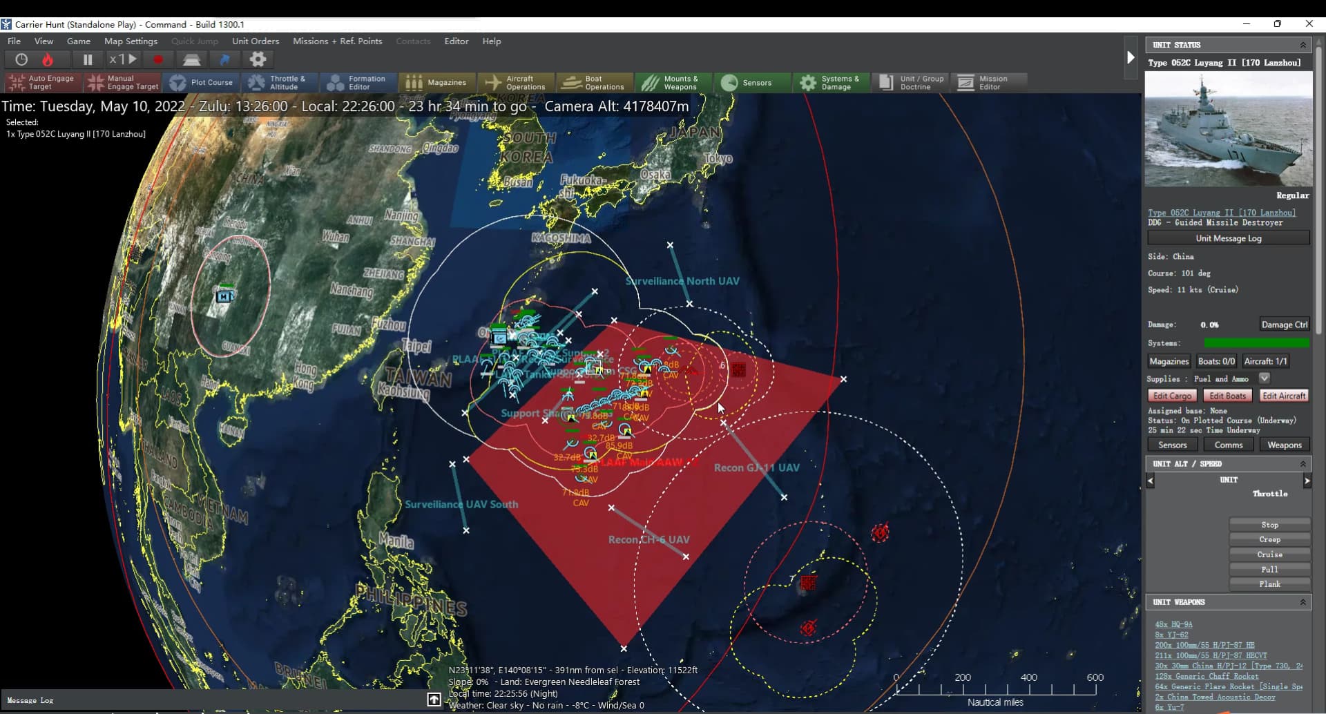
Task: Open the Supplies dropdown
Action: (x=1264, y=378)
